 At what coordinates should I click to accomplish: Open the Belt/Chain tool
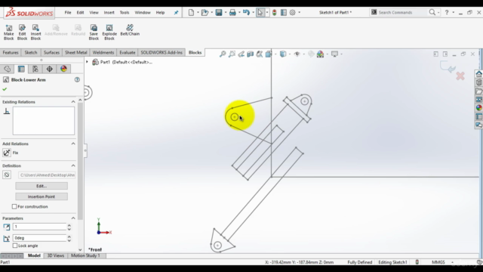[x=130, y=30]
